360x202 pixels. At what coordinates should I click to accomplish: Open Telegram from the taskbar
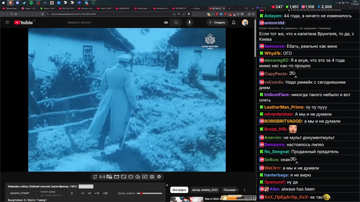pyautogui.click(x=86, y=3)
